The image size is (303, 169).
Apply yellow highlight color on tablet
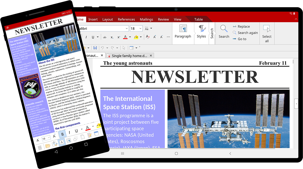pyautogui.click(x=136, y=37)
